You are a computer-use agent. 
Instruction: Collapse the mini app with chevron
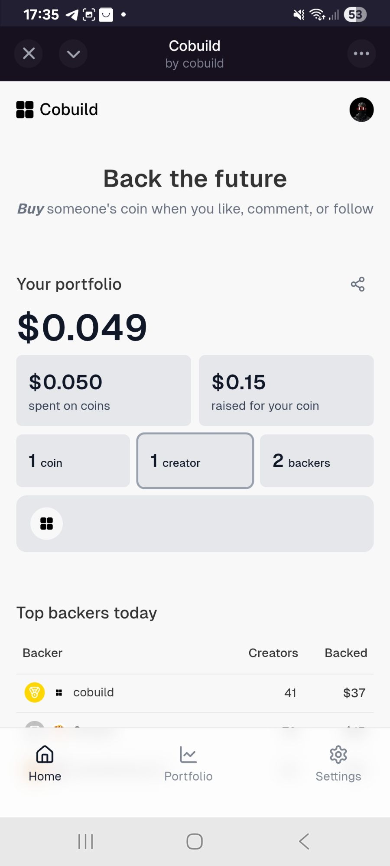click(73, 54)
